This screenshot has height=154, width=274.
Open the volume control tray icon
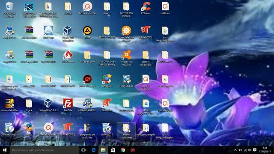pos(250,150)
